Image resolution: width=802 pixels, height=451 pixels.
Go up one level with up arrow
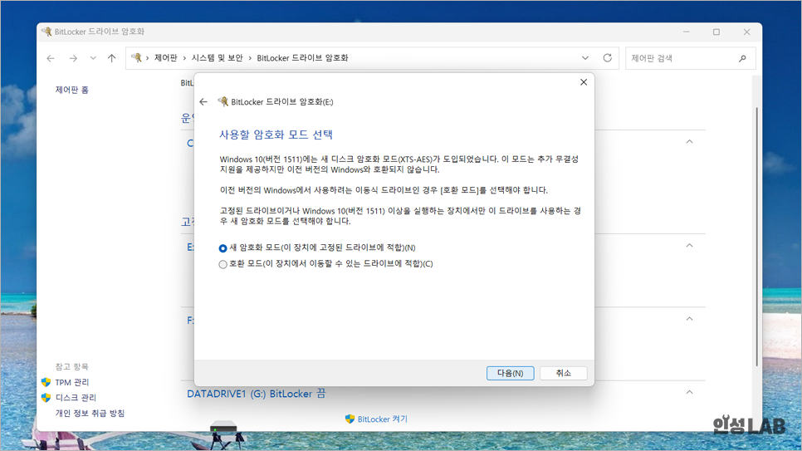(111, 58)
